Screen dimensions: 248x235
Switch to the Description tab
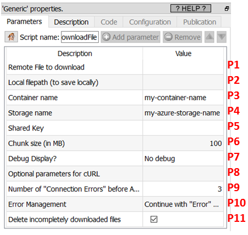click(x=71, y=22)
